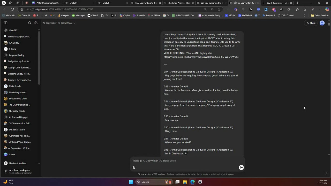Open a new browser tab with plus
Screen dimensions: 331x186
[297, 3]
